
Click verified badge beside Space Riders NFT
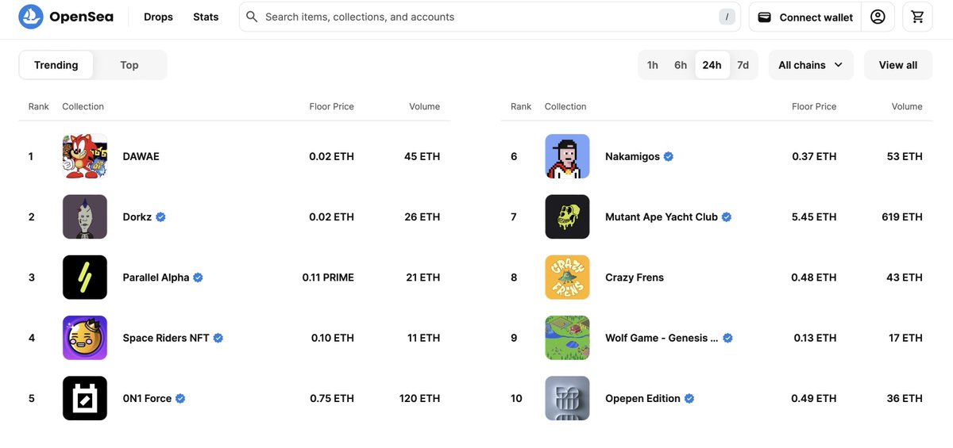click(218, 338)
